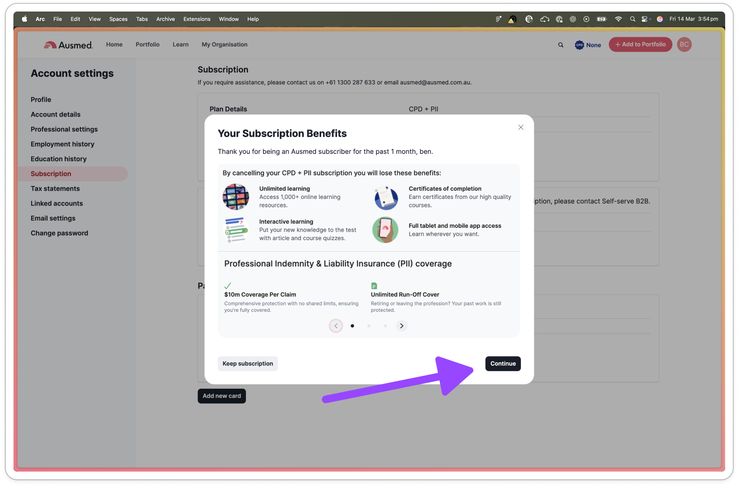
Task: Open the Extensions menu
Action: tap(197, 19)
